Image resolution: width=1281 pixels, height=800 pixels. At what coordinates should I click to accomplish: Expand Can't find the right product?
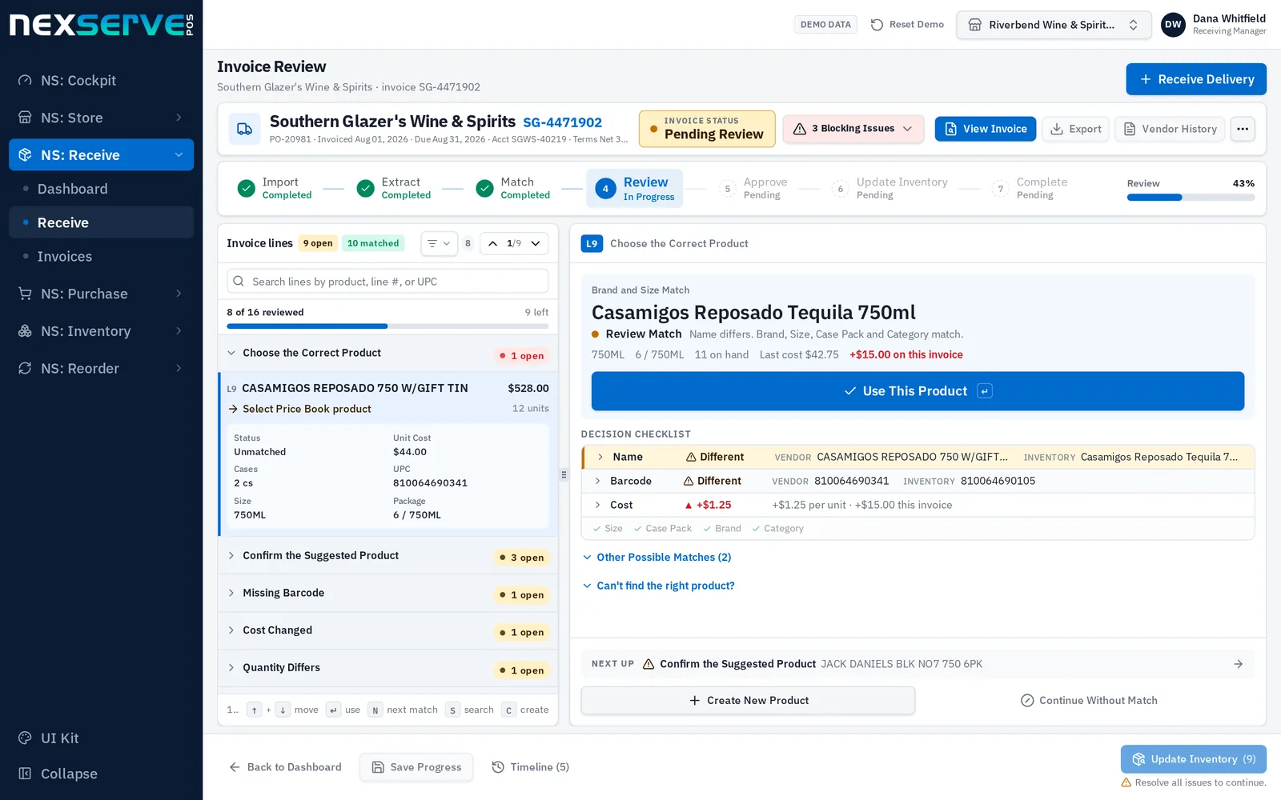658,586
